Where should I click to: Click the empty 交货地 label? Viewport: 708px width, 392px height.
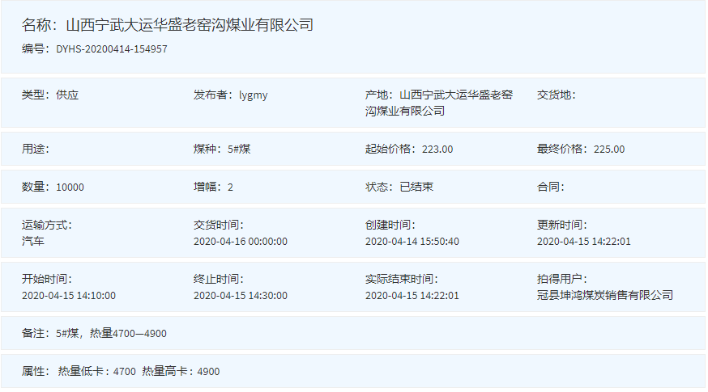(x=556, y=95)
